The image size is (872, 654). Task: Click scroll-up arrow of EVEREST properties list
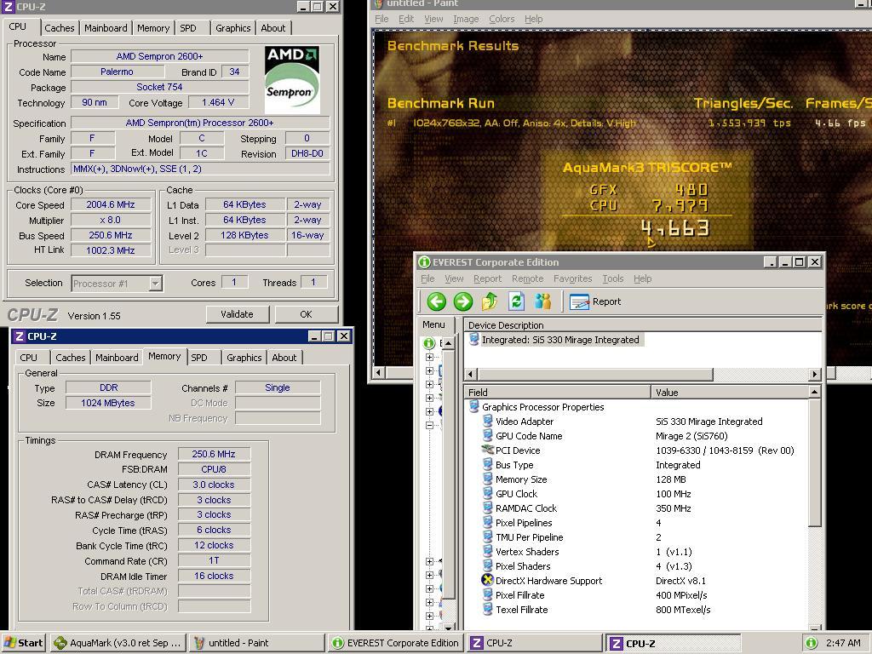(x=814, y=392)
